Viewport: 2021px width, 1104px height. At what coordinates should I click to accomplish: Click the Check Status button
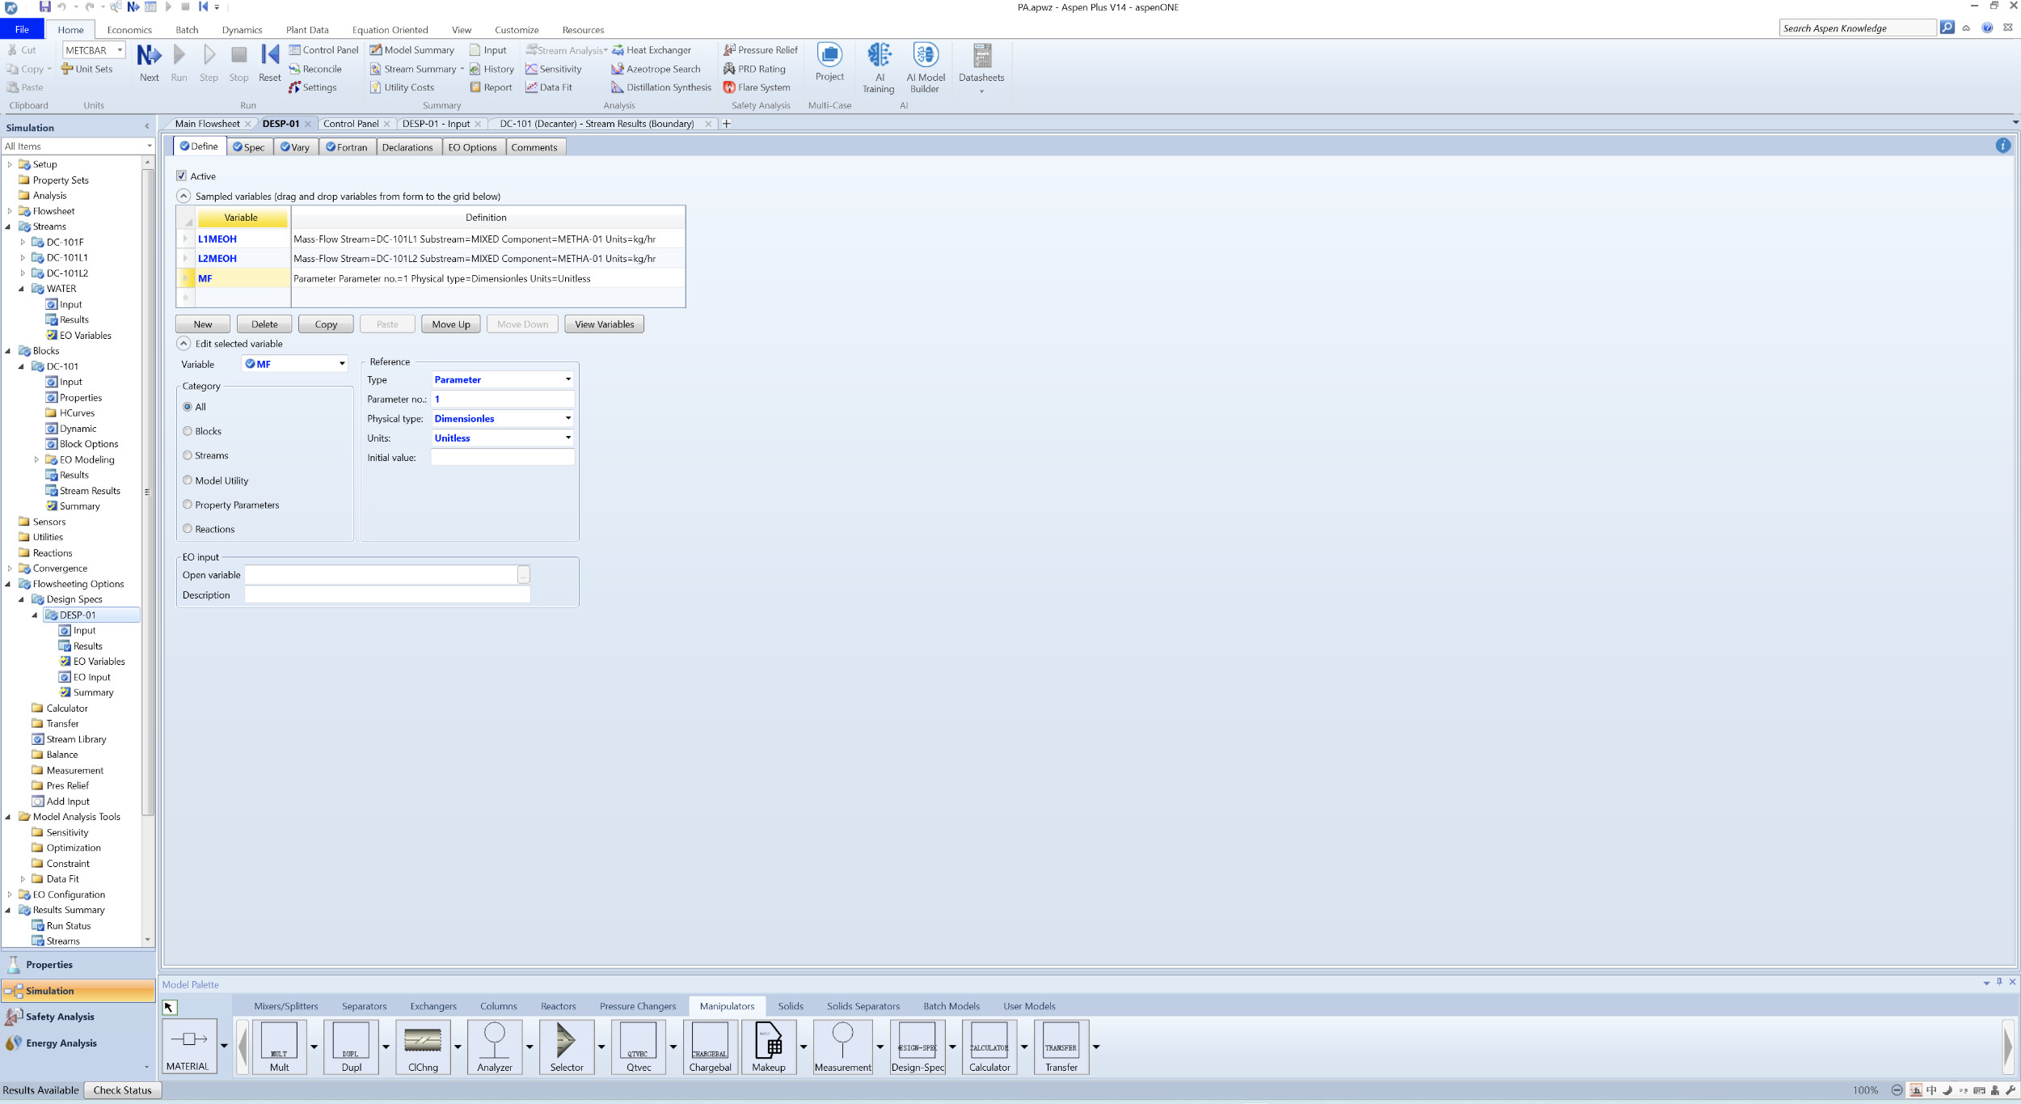click(123, 1090)
